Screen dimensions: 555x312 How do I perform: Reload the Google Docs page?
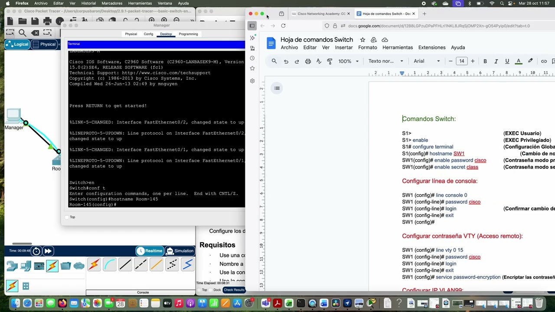pyautogui.click(x=283, y=26)
